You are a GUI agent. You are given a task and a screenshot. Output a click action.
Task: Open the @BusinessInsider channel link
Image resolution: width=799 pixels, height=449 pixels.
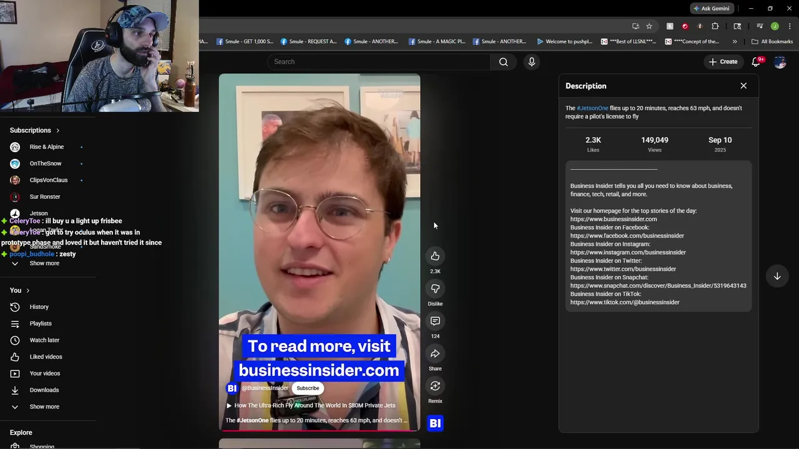(265, 388)
